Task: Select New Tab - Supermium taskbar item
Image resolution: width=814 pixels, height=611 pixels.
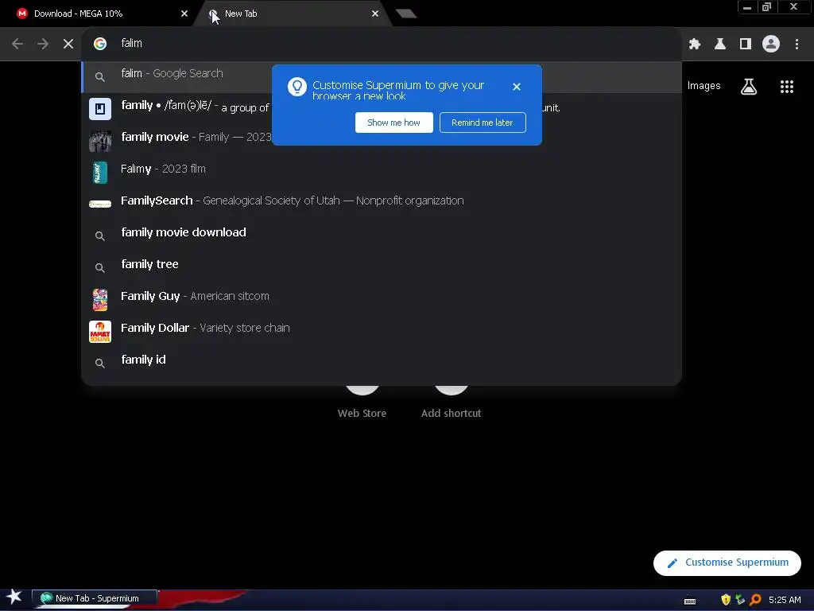Action: tap(95, 598)
